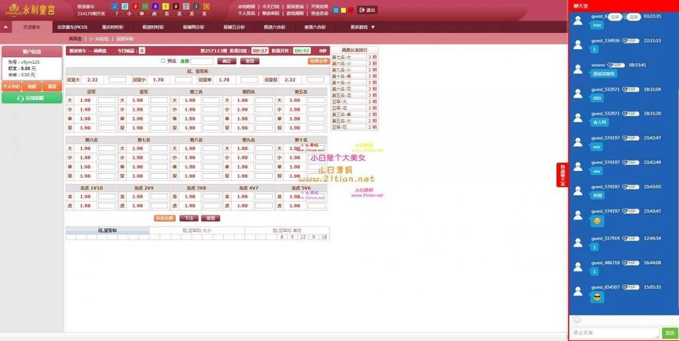Open the 结果走势 results trend panel
679x341 pixels.
318,61
